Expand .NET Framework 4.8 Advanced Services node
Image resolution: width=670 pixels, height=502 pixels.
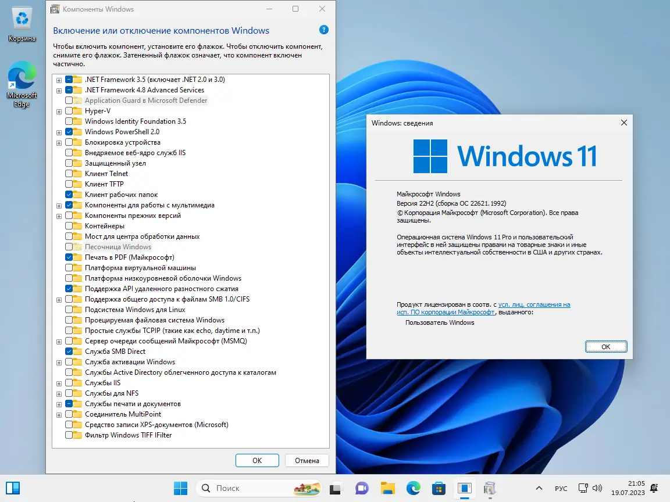[59, 91]
